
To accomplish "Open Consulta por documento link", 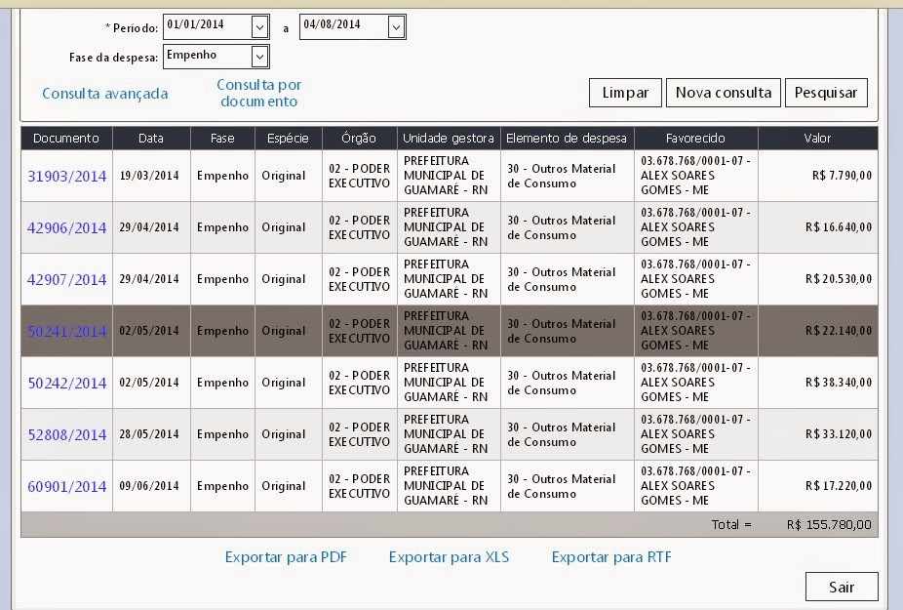I will coord(259,93).
